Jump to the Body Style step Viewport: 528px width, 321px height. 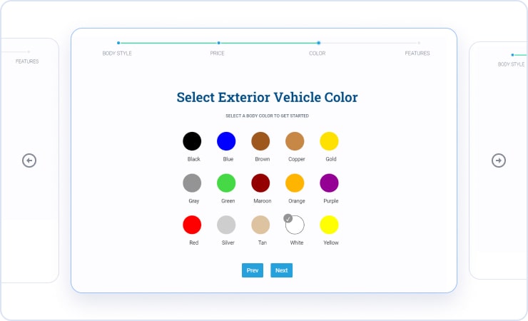coord(117,53)
